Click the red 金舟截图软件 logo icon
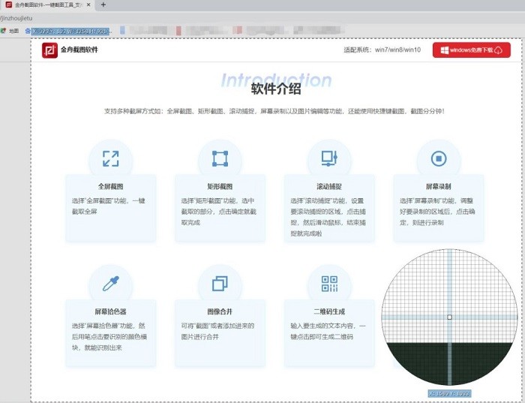Image resolution: width=525 pixels, height=403 pixels. click(x=49, y=50)
